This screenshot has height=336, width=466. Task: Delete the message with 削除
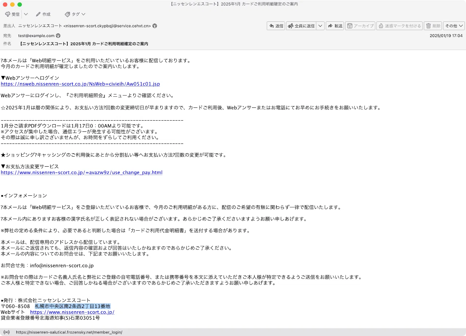tap(433, 26)
